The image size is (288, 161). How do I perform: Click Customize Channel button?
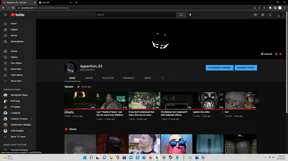220,68
